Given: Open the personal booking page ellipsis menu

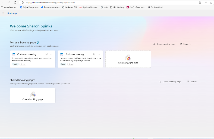Looking at the screenshot, I should 196,44.
